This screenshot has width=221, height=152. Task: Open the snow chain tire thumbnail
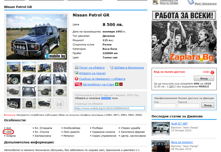pyautogui.click(x=14, y=103)
